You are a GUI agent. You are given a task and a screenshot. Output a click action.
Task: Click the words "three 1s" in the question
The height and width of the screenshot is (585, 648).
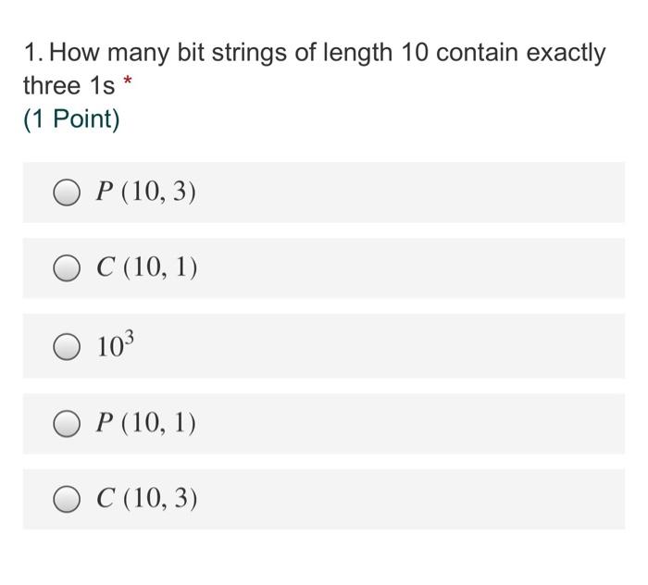click(x=69, y=85)
